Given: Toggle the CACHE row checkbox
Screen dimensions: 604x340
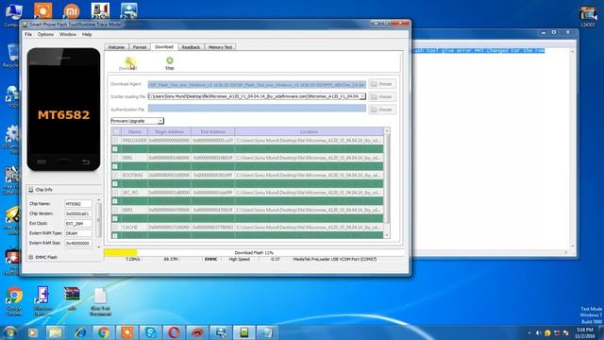Looking at the screenshot, I should [x=115, y=228].
